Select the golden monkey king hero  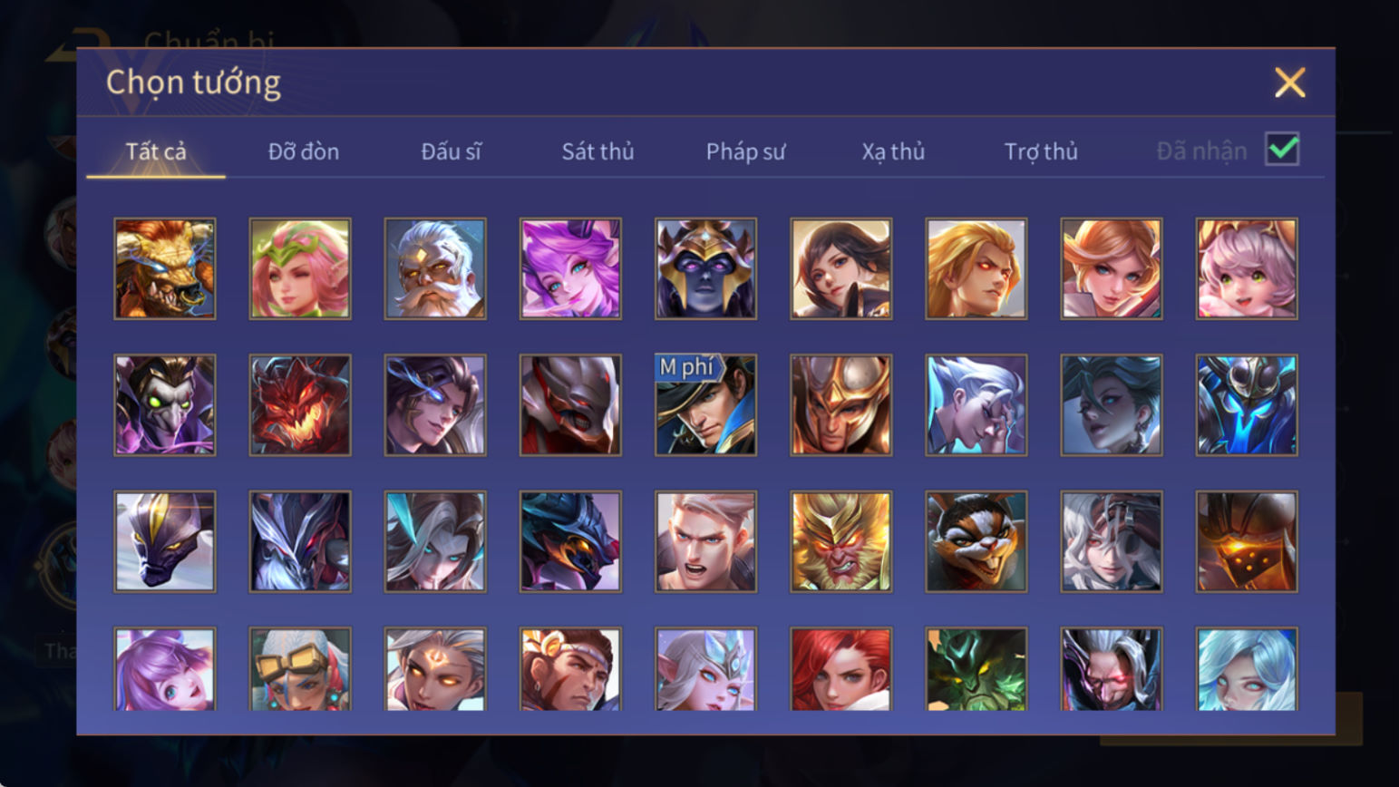tap(840, 541)
